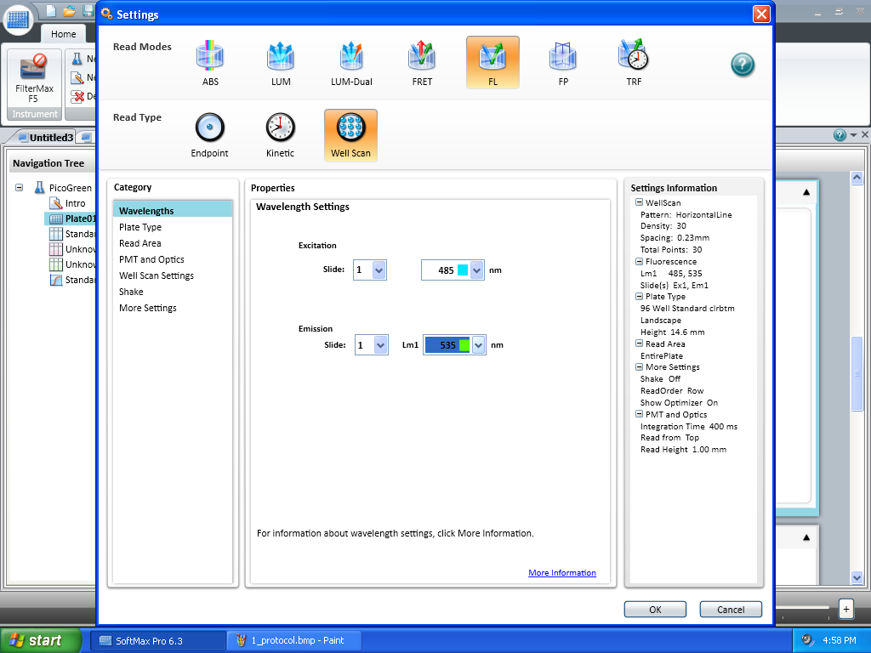Open the Plate Type category
Screen dimensions: 871x653
click(140, 227)
